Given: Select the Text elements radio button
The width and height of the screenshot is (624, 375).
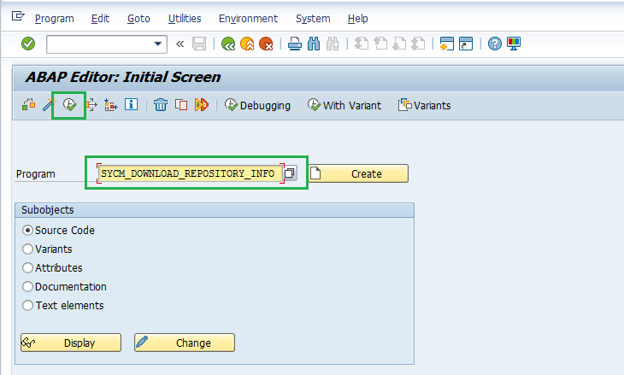Looking at the screenshot, I should (27, 306).
